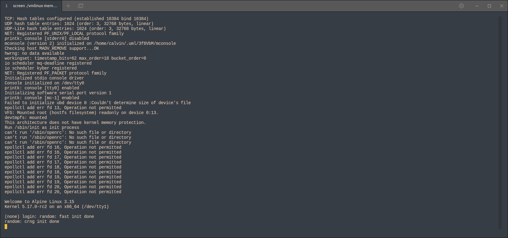Image resolution: width=508 pixels, height=238 pixels.
Task: Click the 'UDP hash table entries' line
Action: [79, 23]
